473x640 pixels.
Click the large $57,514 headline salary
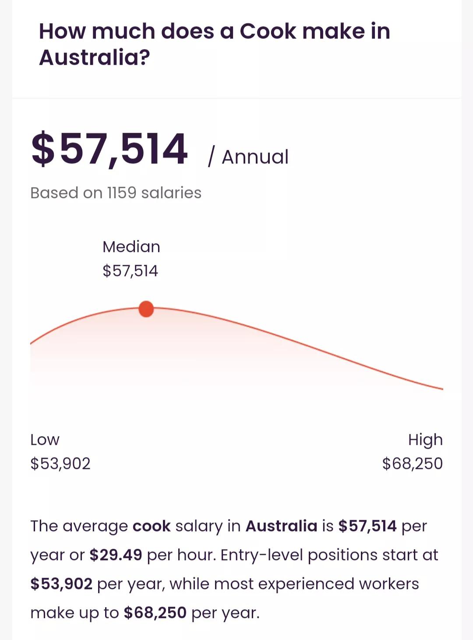(109, 149)
